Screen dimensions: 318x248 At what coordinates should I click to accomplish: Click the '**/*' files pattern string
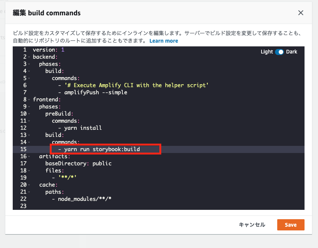click(x=67, y=178)
